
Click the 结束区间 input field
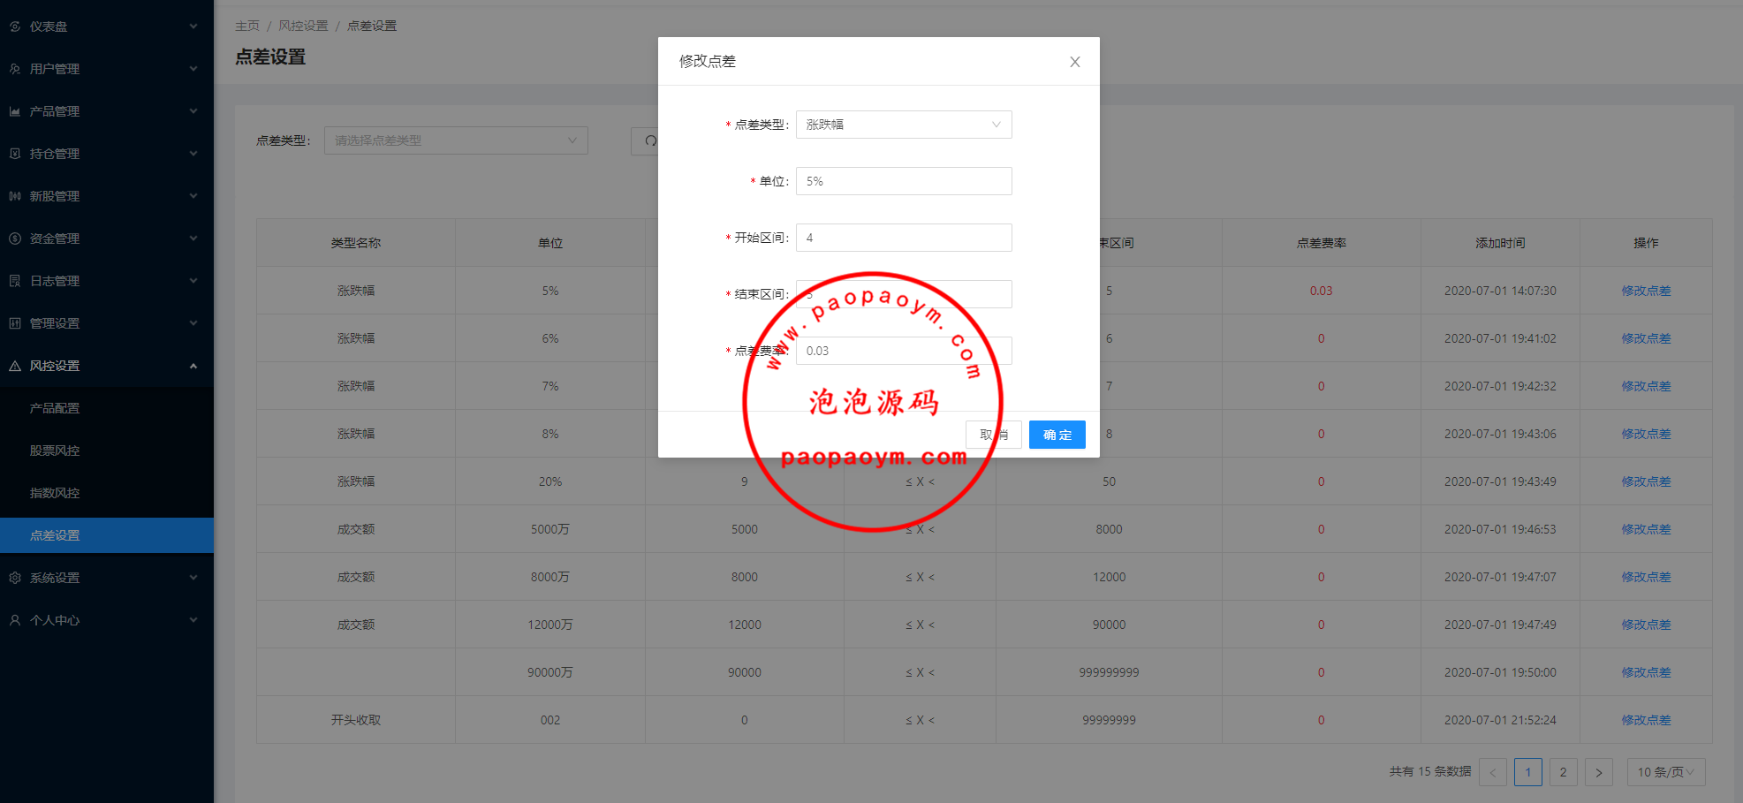tap(904, 294)
